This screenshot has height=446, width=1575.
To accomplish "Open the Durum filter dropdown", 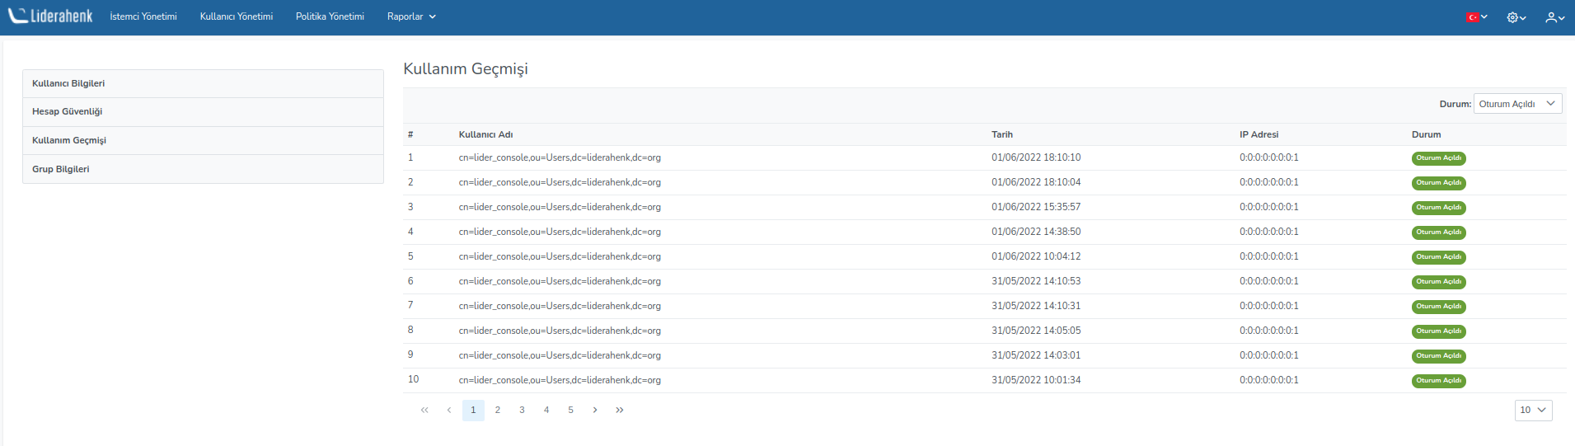I will 1516,104.
